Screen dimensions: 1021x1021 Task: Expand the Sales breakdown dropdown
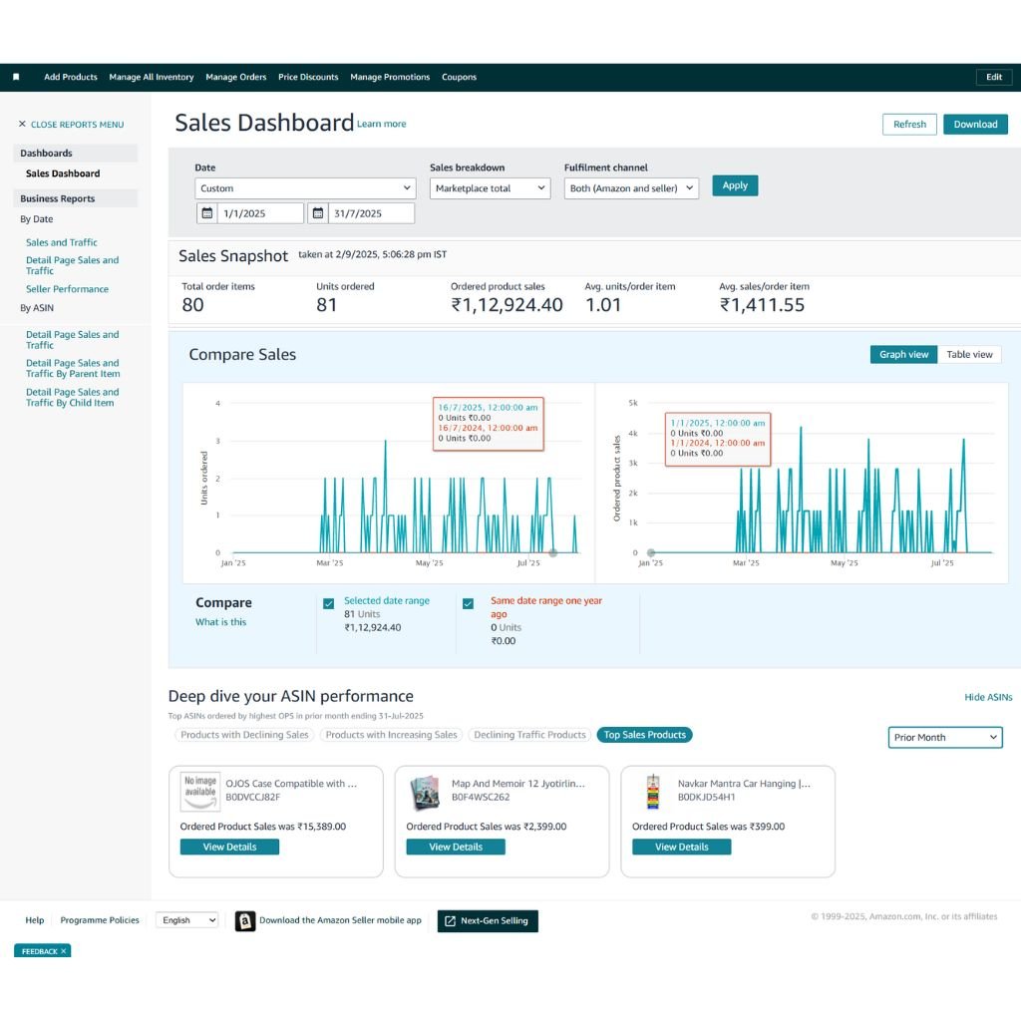point(490,188)
